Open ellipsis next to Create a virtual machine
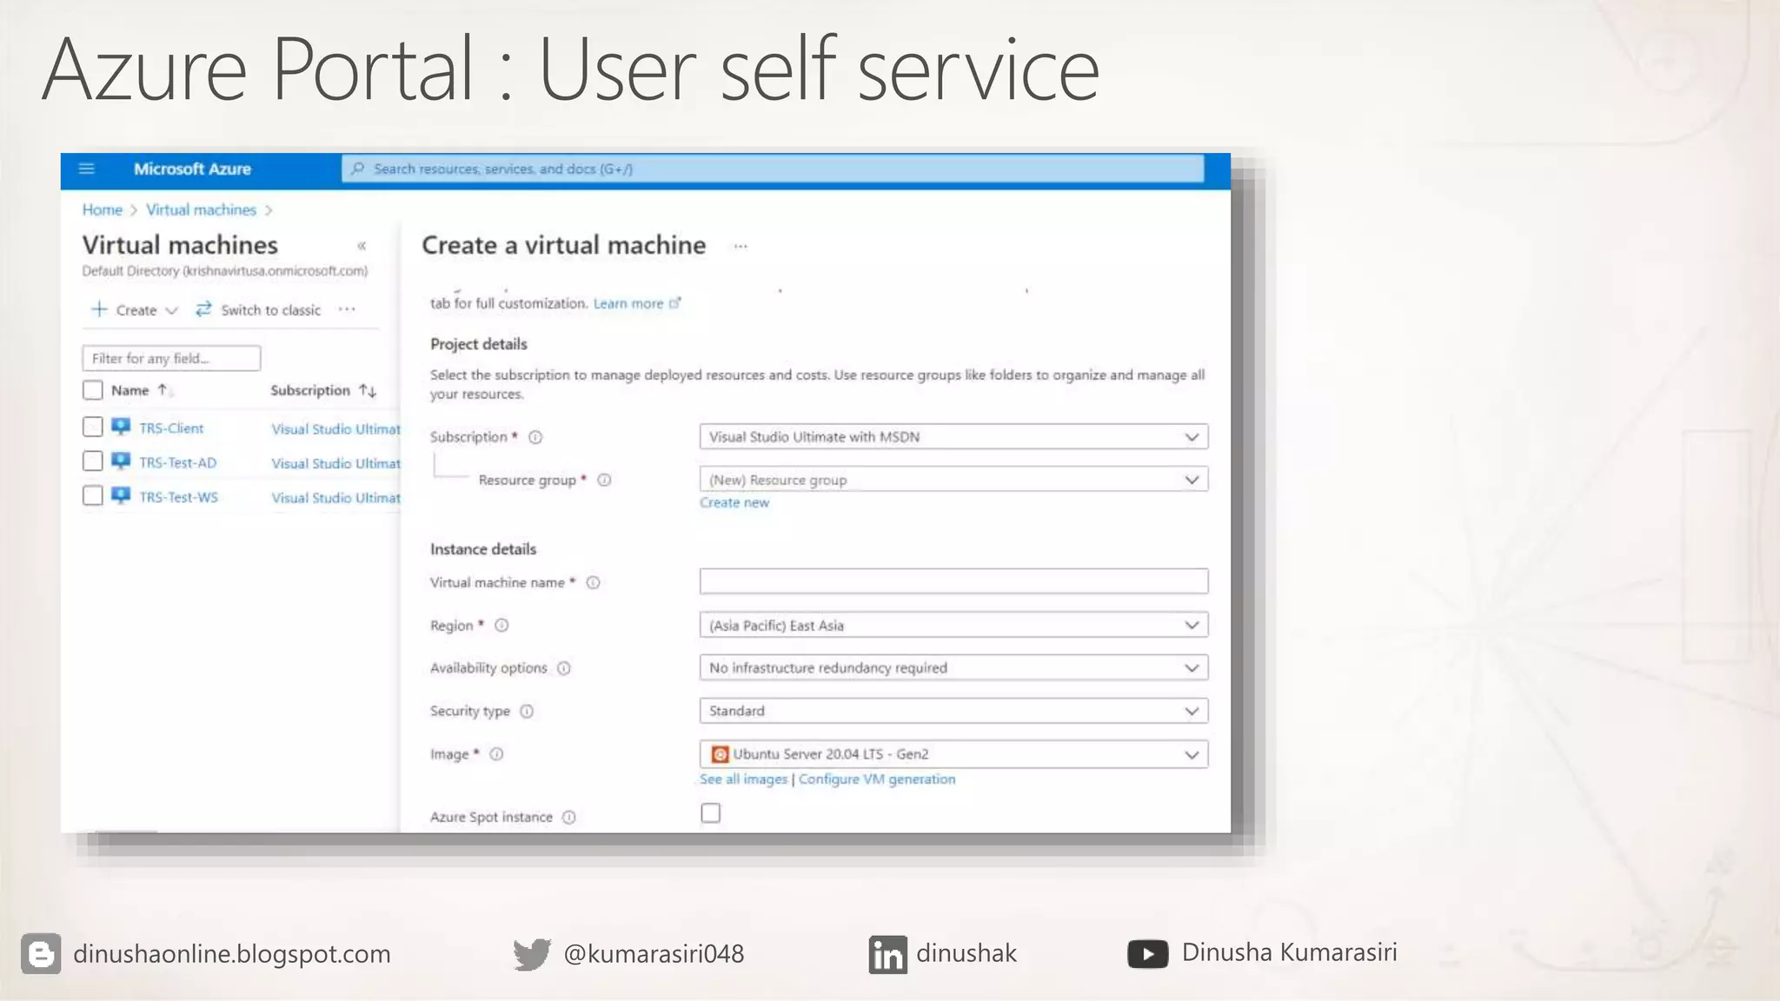The width and height of the screenshot is (1780, 1001). tap(741, 246)
